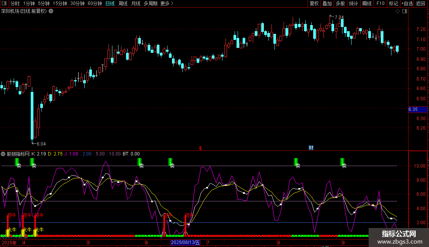This screenshot has width=429, height=247.
Task: Select the 60分钟 period tab
Action: (x=95, y=4)
